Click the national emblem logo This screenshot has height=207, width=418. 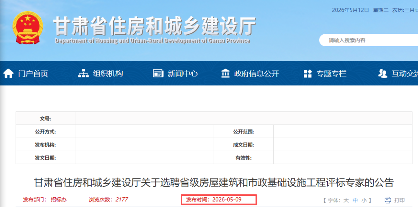coord(27,28)
